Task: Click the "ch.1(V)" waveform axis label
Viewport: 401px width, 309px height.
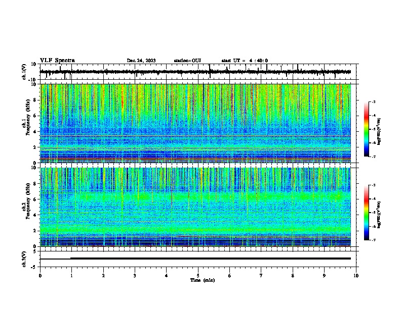Action: pyautogui.click(x=24, y=72)
